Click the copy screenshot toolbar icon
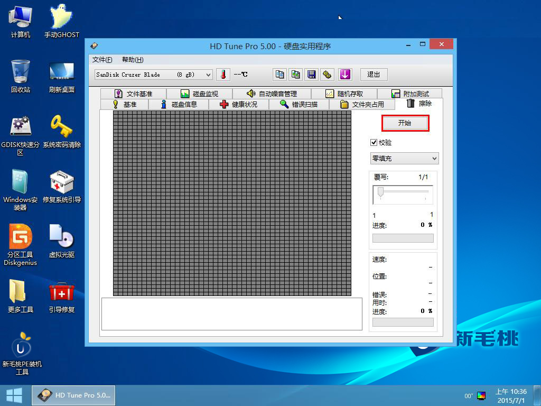Image resolution: width=541 pixels, height=406 pixels. tap(296, 75)
